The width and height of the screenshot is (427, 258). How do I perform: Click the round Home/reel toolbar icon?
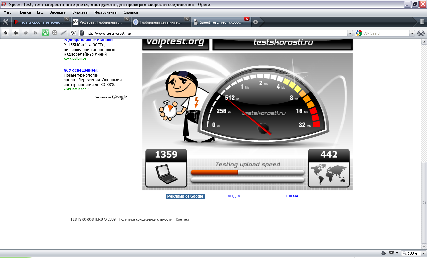click(x=55, y=33)
